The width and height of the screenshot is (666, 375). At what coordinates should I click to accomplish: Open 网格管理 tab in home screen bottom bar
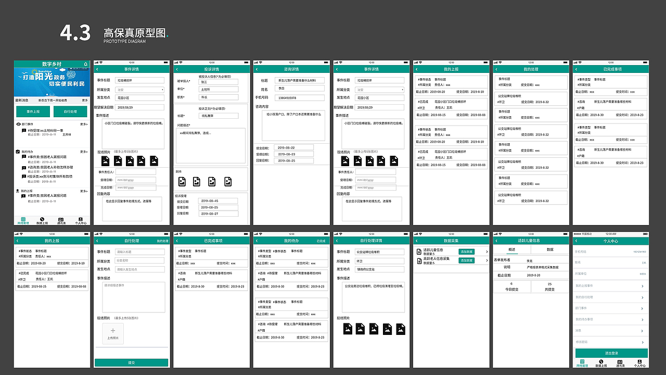click(22, 221)
